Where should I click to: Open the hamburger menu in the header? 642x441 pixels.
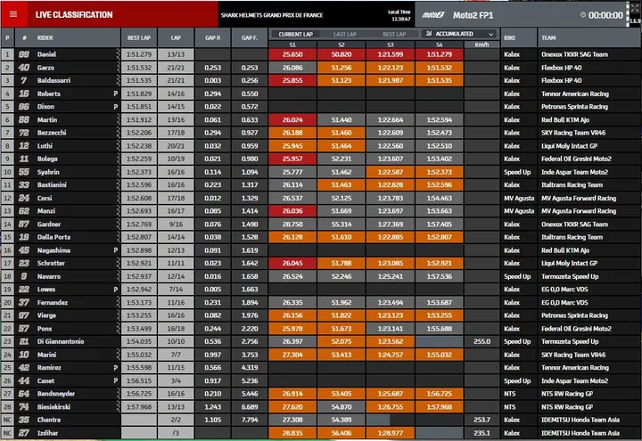point(13,14)
